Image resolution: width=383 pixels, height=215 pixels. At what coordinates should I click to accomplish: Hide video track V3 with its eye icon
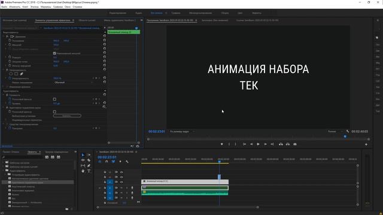pyautogui.click(x=121, y=172)
